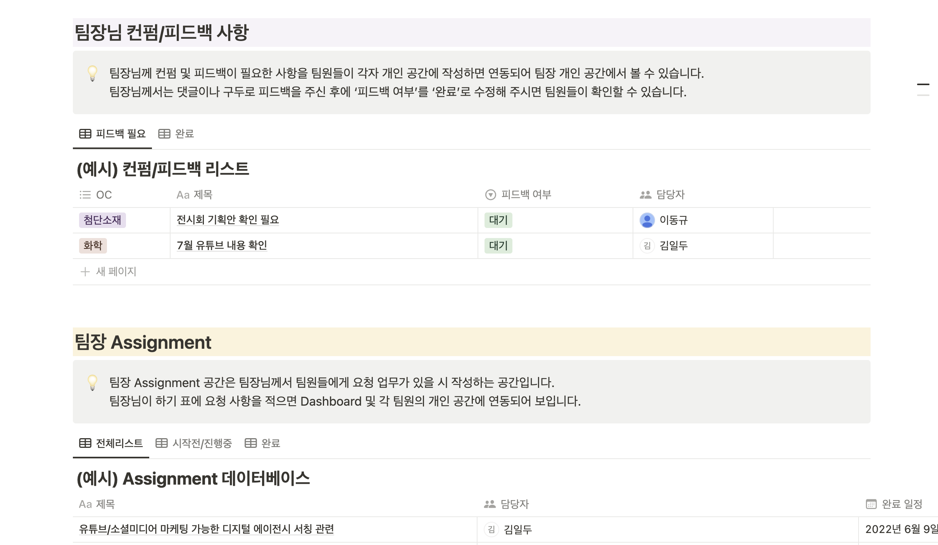Open the 대기 status for 7월 유튜브 row
This screenshot has height=545, width=938.
click(498, 246)
